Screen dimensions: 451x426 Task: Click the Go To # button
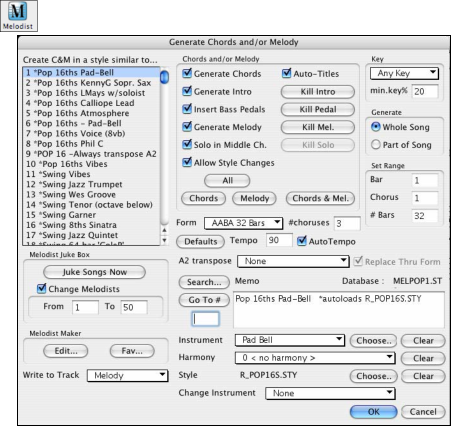(204, 300)
